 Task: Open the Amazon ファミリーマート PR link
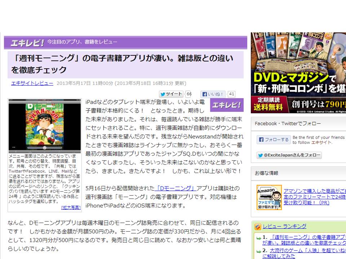(315, 197)
